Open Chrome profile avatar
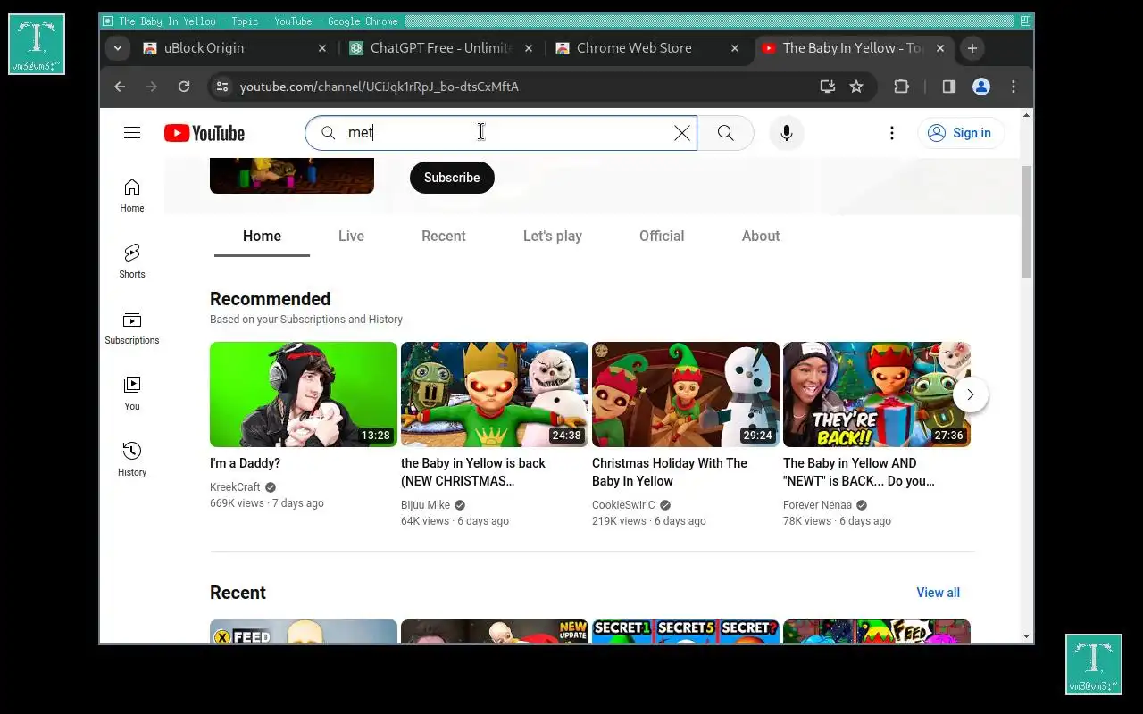The height and width of the screenshot is (714, 1143). (x=981, y=87)
